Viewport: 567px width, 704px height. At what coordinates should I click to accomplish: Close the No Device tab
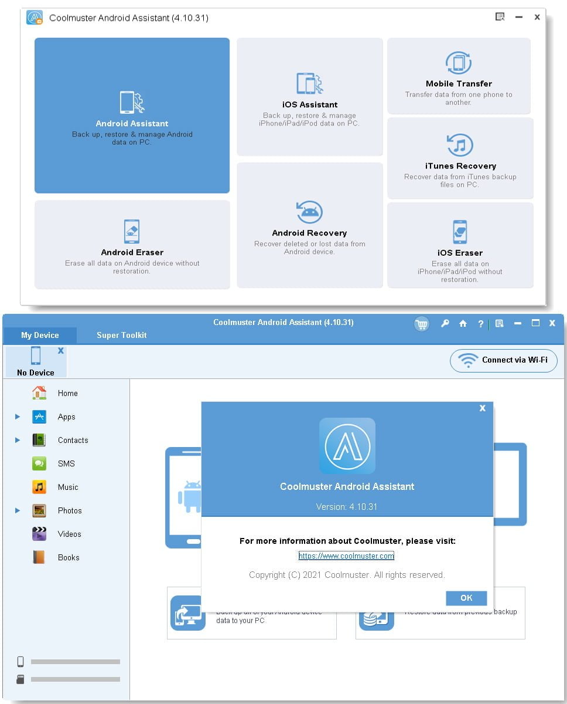(61, 350)
